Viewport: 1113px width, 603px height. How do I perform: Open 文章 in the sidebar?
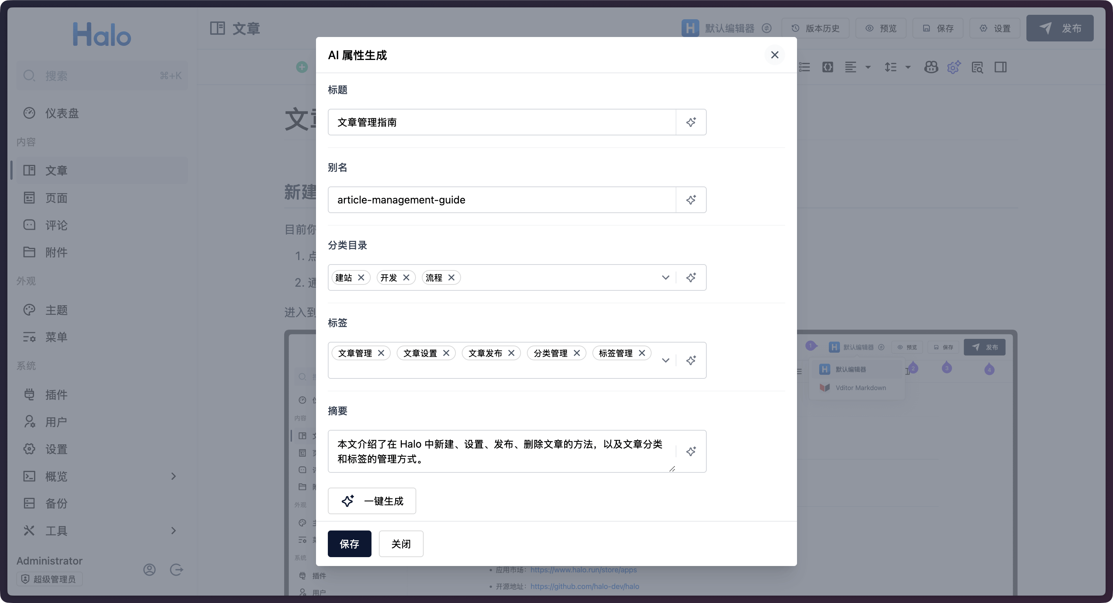(x=101, y=170)
